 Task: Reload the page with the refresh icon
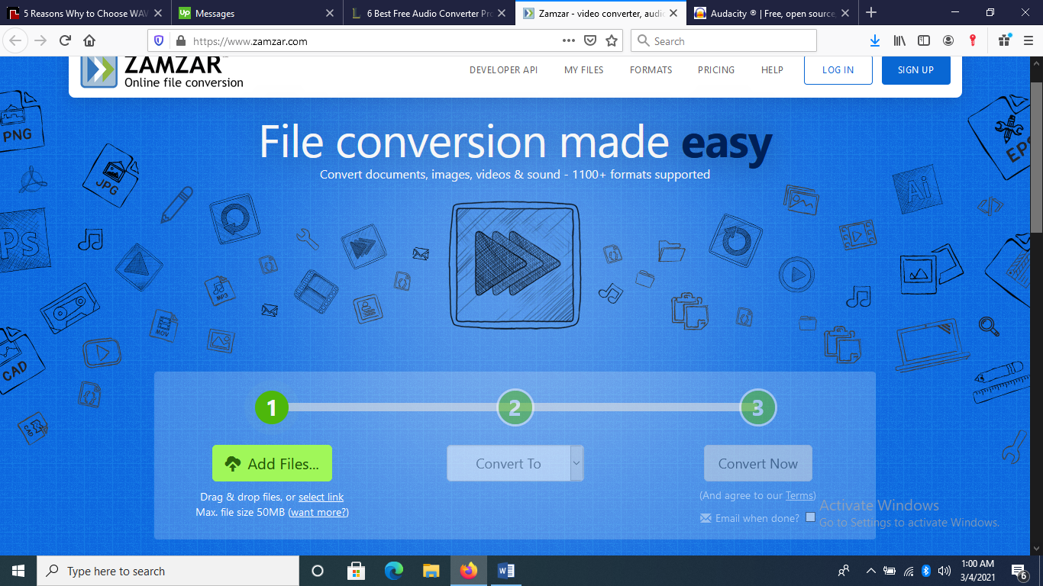coord(65,41)
